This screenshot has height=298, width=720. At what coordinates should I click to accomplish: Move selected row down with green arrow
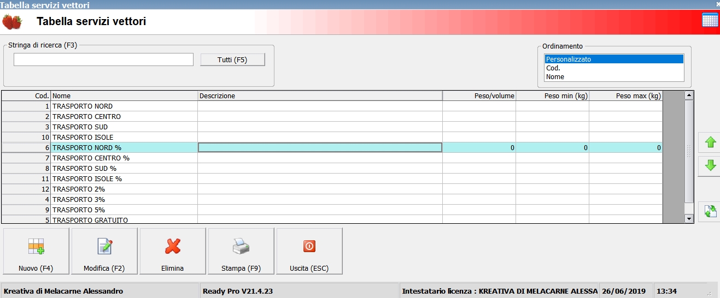click(710, 166)
